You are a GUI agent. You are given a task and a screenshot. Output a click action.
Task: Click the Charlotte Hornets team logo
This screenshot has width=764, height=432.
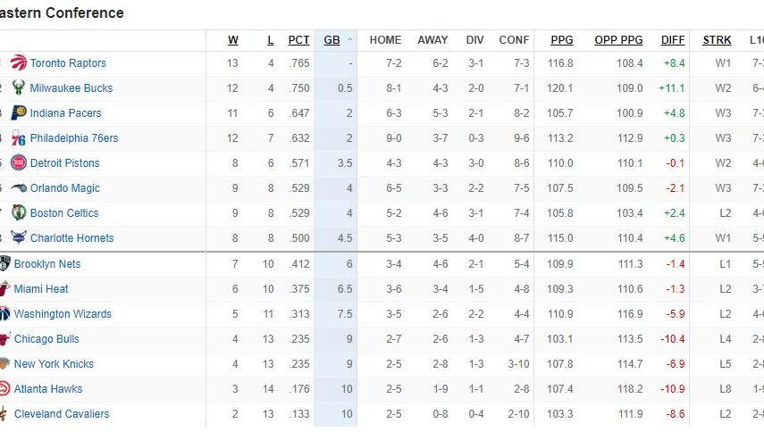(19, 238)
